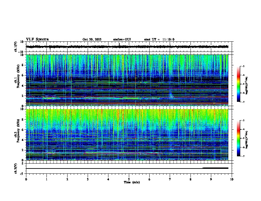
Task: Click time axis tick label 2
Action: [x=67, y=179]
